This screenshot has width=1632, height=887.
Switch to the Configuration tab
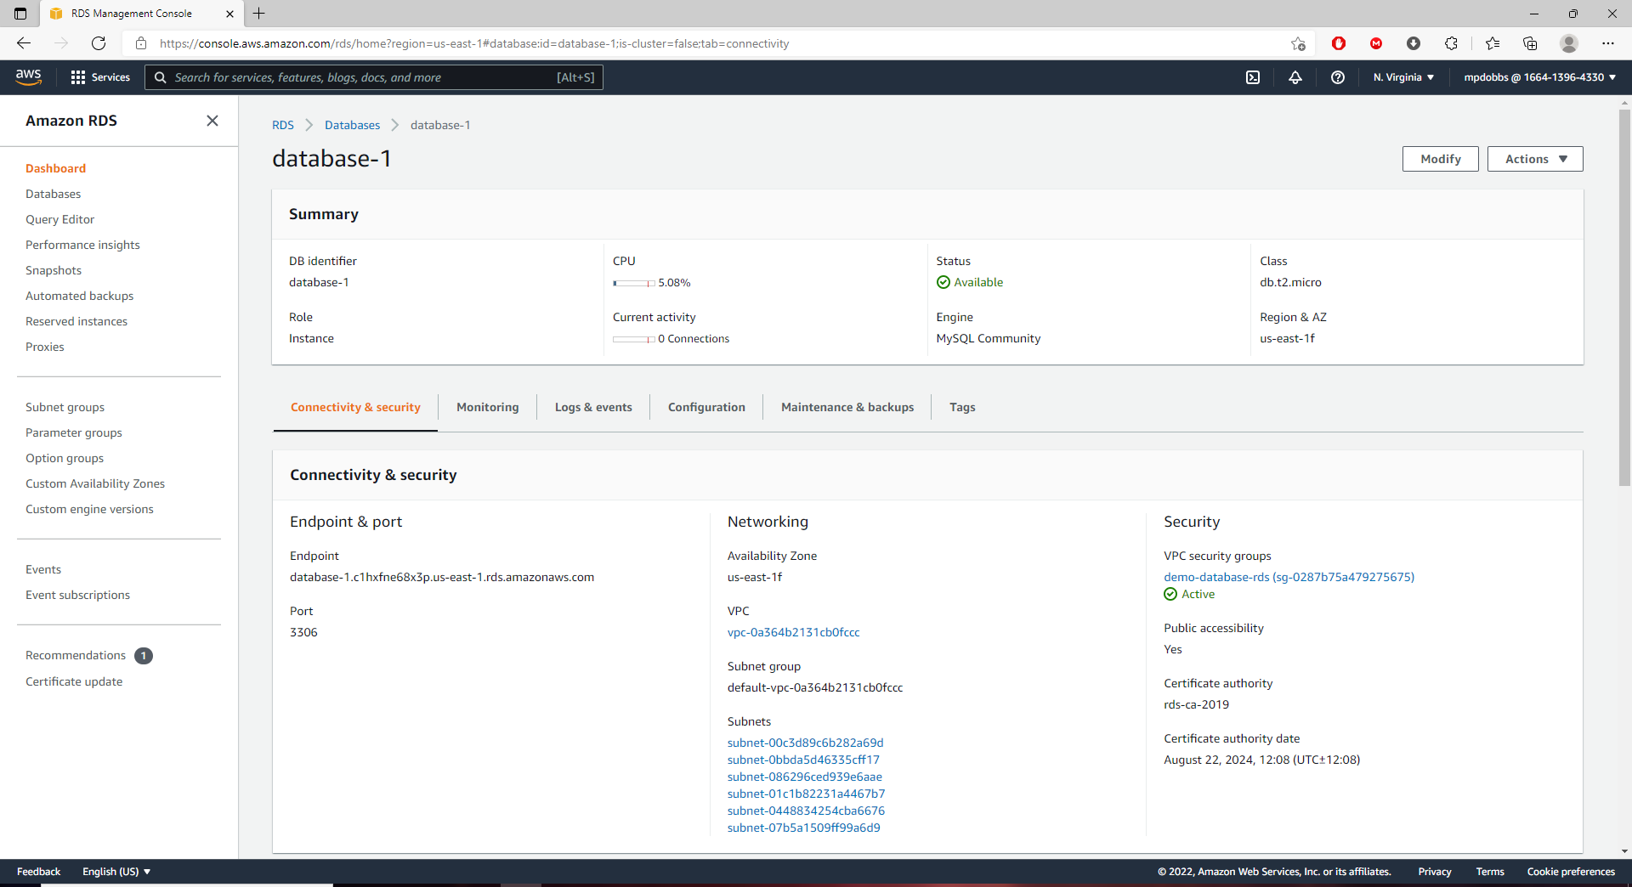pos(706,407)
